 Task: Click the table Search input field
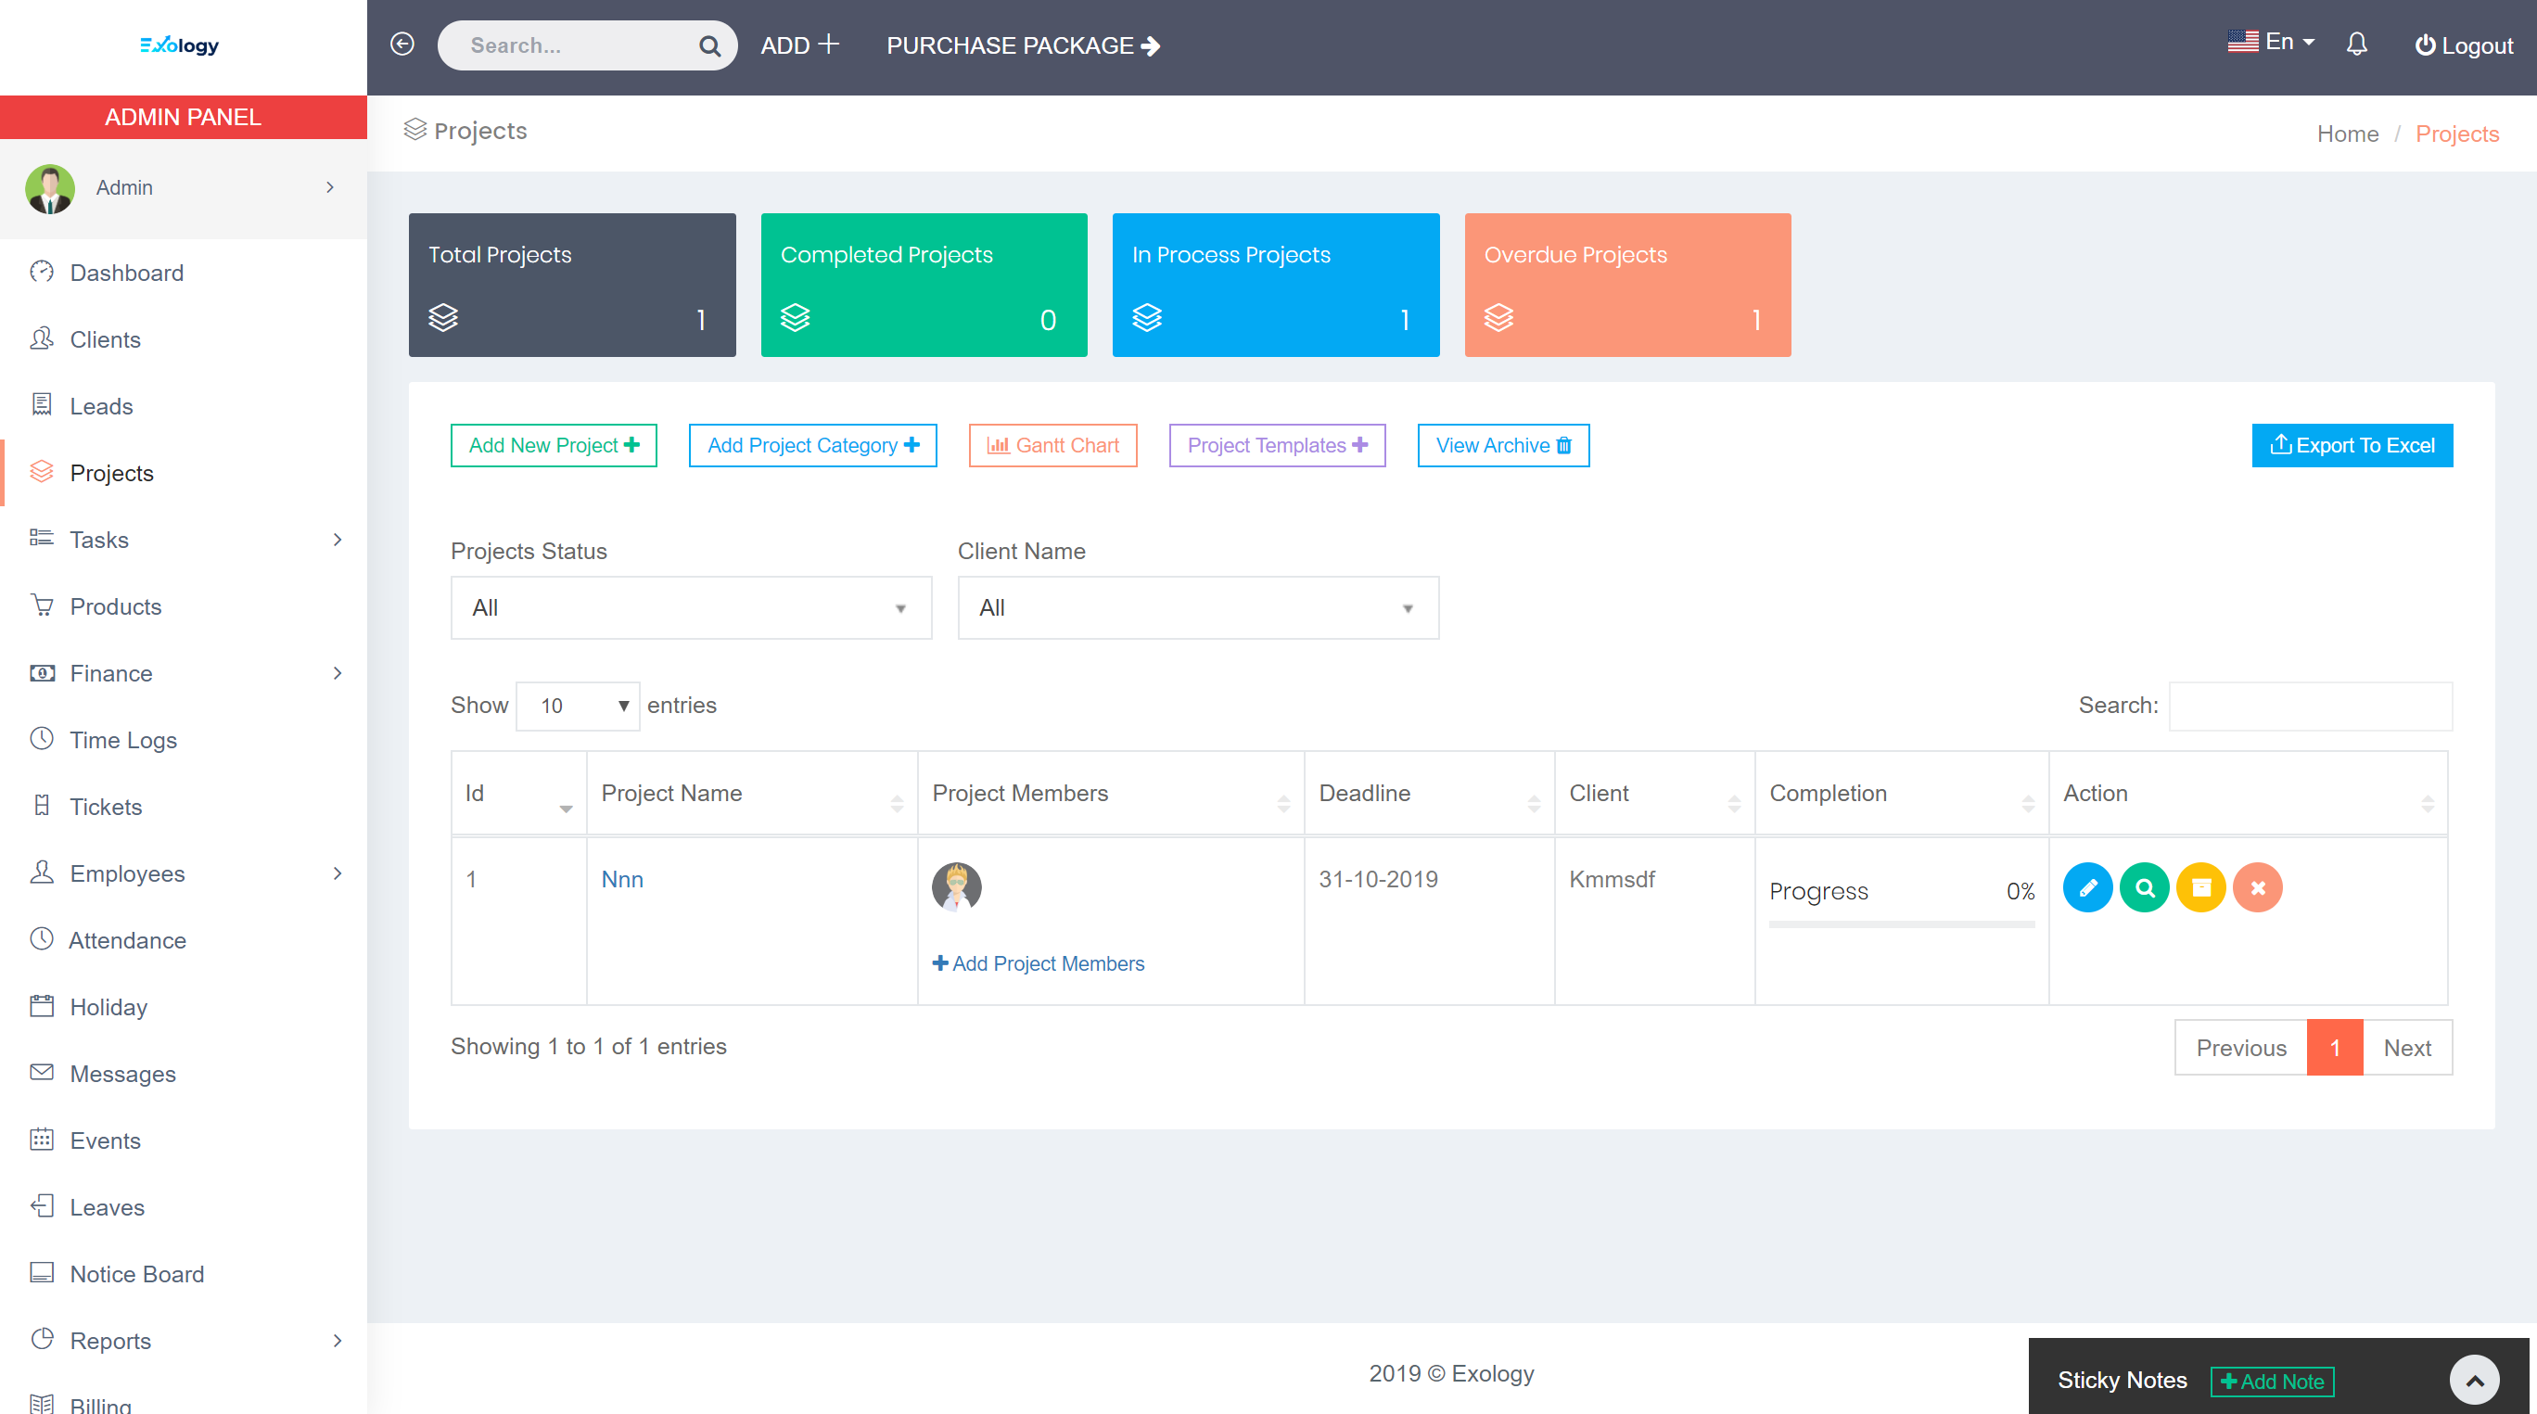coord(2311,706)
